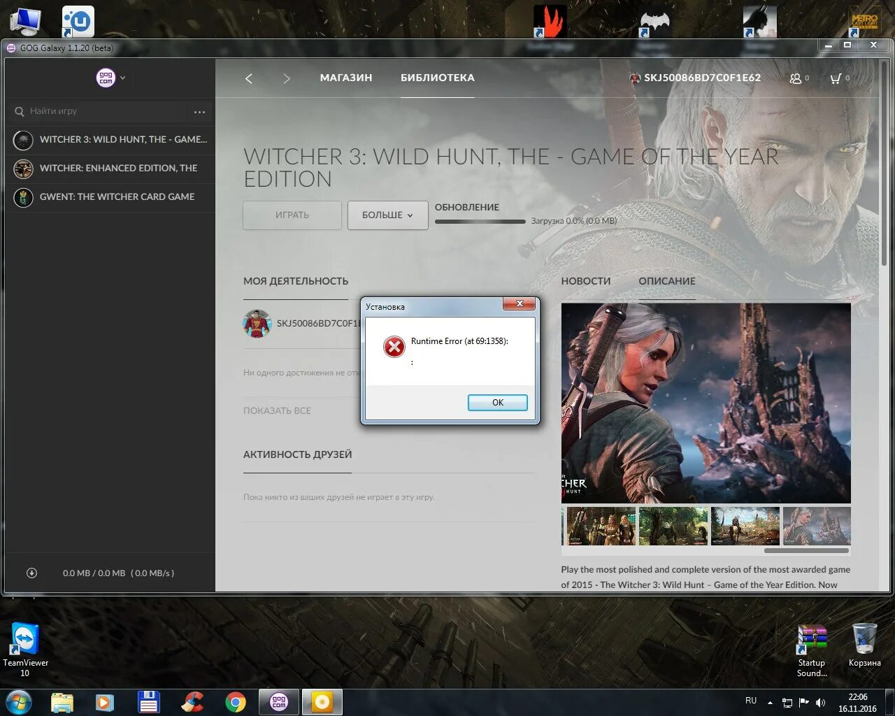Click the RU language indicator
The width and height of the screenshot is (895, 716).
pyautogui.click(x=751, y=701)
